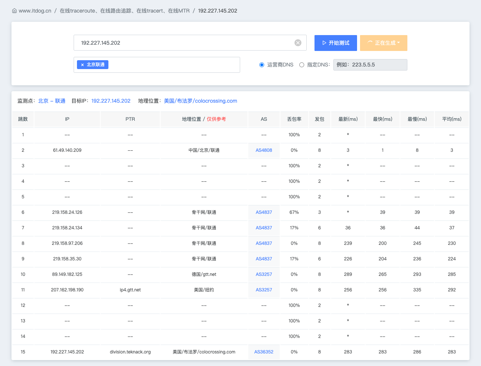481x366 pixels.
Task: Open www.itdog.cn breadcrumb link
Action: pos(35,11)
